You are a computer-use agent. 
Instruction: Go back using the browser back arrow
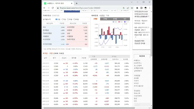[x=44, y=8]
